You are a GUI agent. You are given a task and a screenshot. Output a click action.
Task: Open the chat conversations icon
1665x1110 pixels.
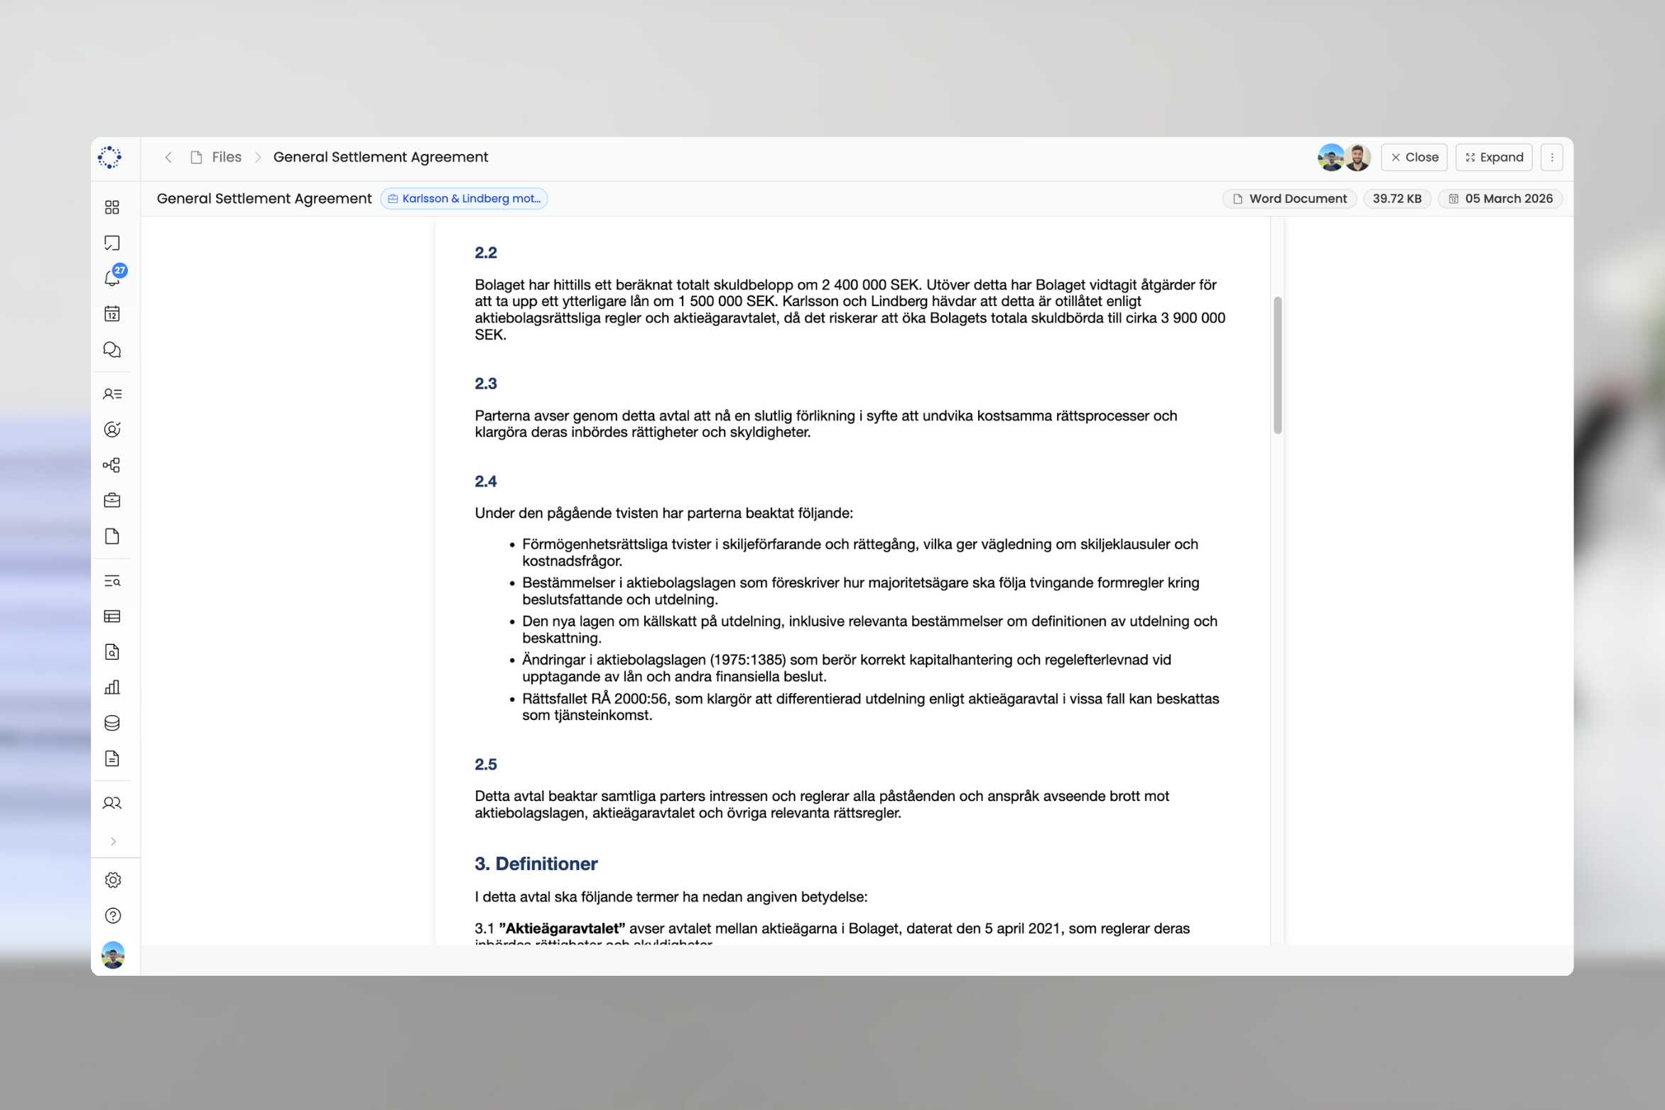(112, 349)
